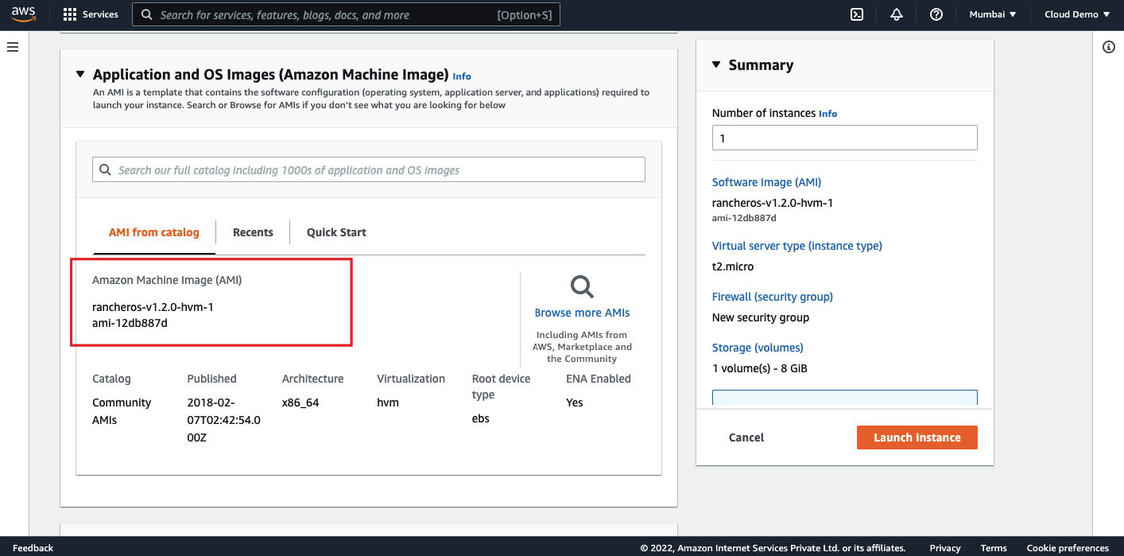Click the Feedback link in the footer

pos(33,548)
